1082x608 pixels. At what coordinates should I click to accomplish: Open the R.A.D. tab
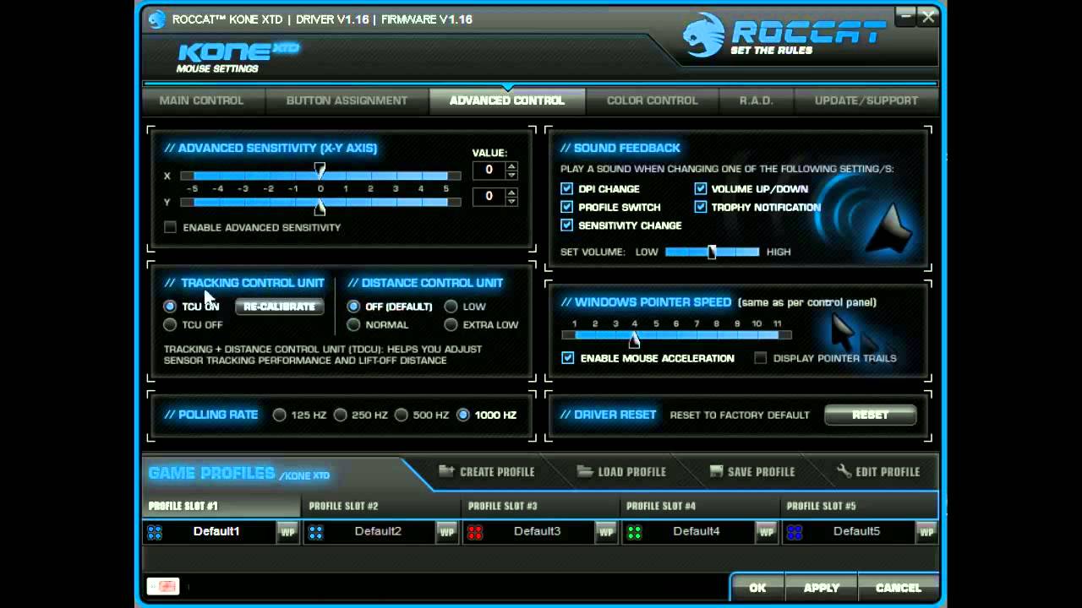tap(757, 100)
